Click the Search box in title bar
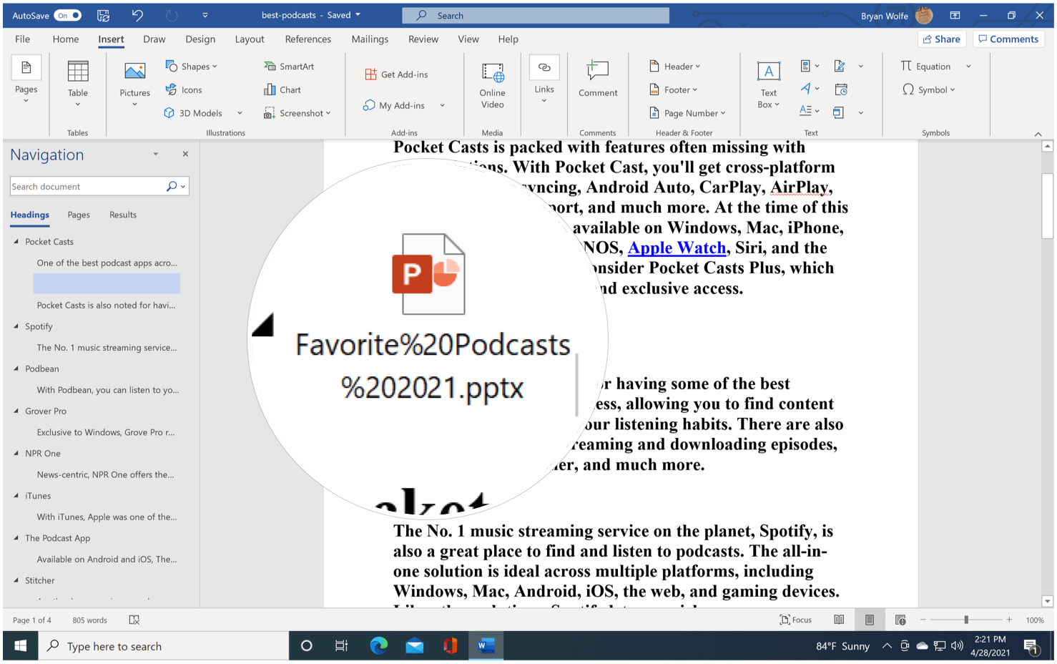The width and height of the screenshot is (1057, 664). tap(536, 15)
